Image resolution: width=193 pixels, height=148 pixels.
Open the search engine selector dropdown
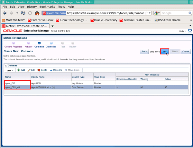(x=157, y=13)
